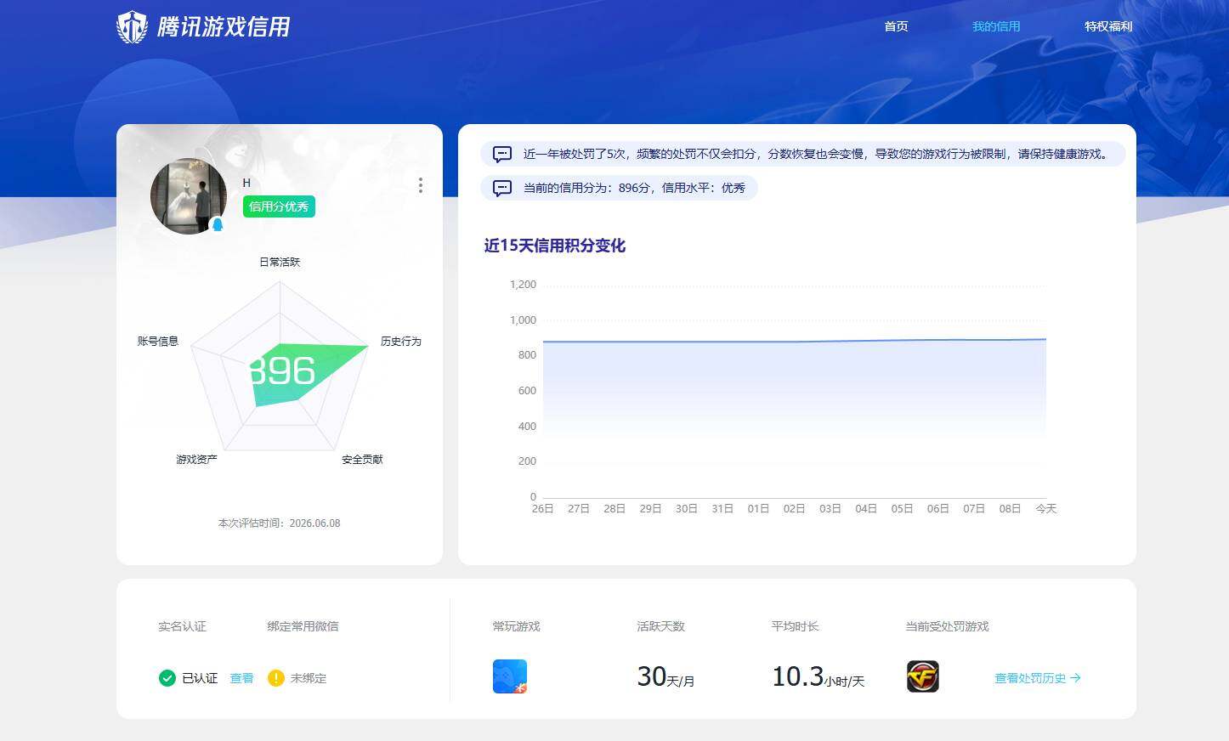Click the 当前受处罚游戏 label
Image resolution: width=1229 pixels, height=741 pixels.
pos(948,626)
